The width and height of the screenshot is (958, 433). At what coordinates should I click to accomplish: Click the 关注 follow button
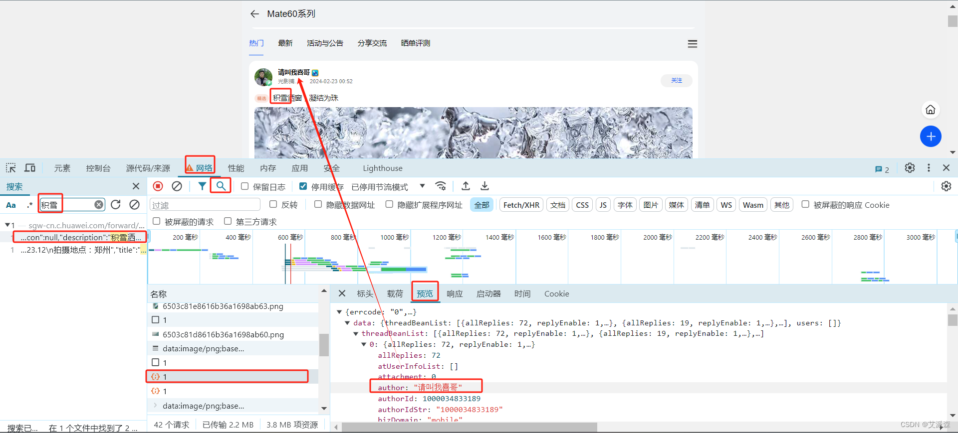[x=676, y=81]
